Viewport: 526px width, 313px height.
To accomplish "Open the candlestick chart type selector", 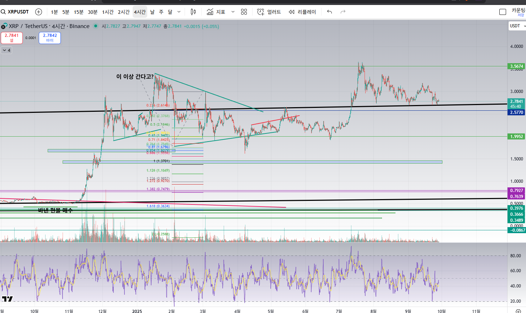I will pyautogui.click(x=193, y=12).
